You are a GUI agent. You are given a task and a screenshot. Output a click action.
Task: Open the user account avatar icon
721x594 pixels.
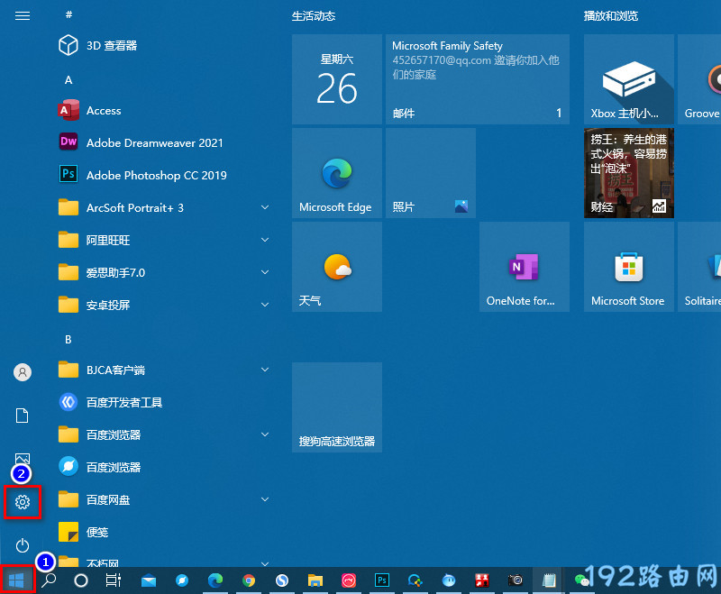pos(23,372)
